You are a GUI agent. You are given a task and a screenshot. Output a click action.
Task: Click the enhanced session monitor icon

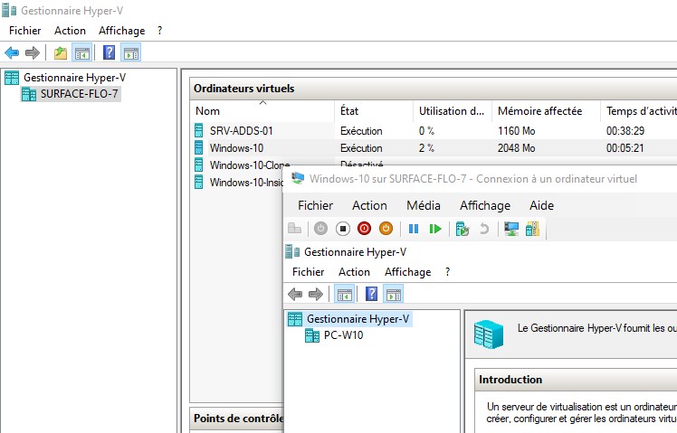[x=511, y=229]
